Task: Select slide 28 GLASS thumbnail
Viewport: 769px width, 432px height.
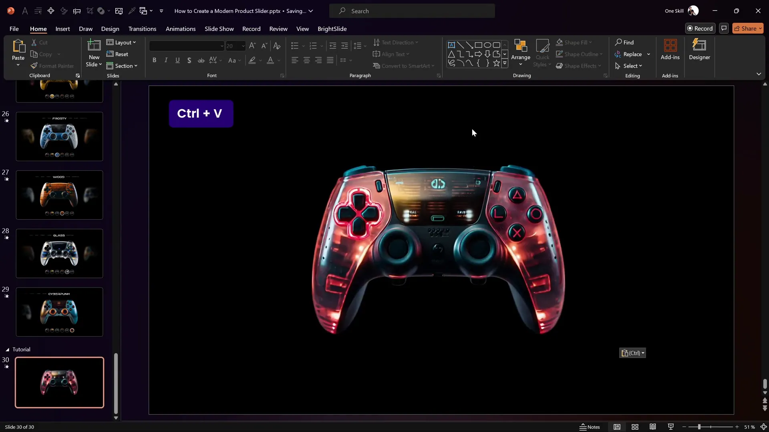Action: (x=59, y=253)
